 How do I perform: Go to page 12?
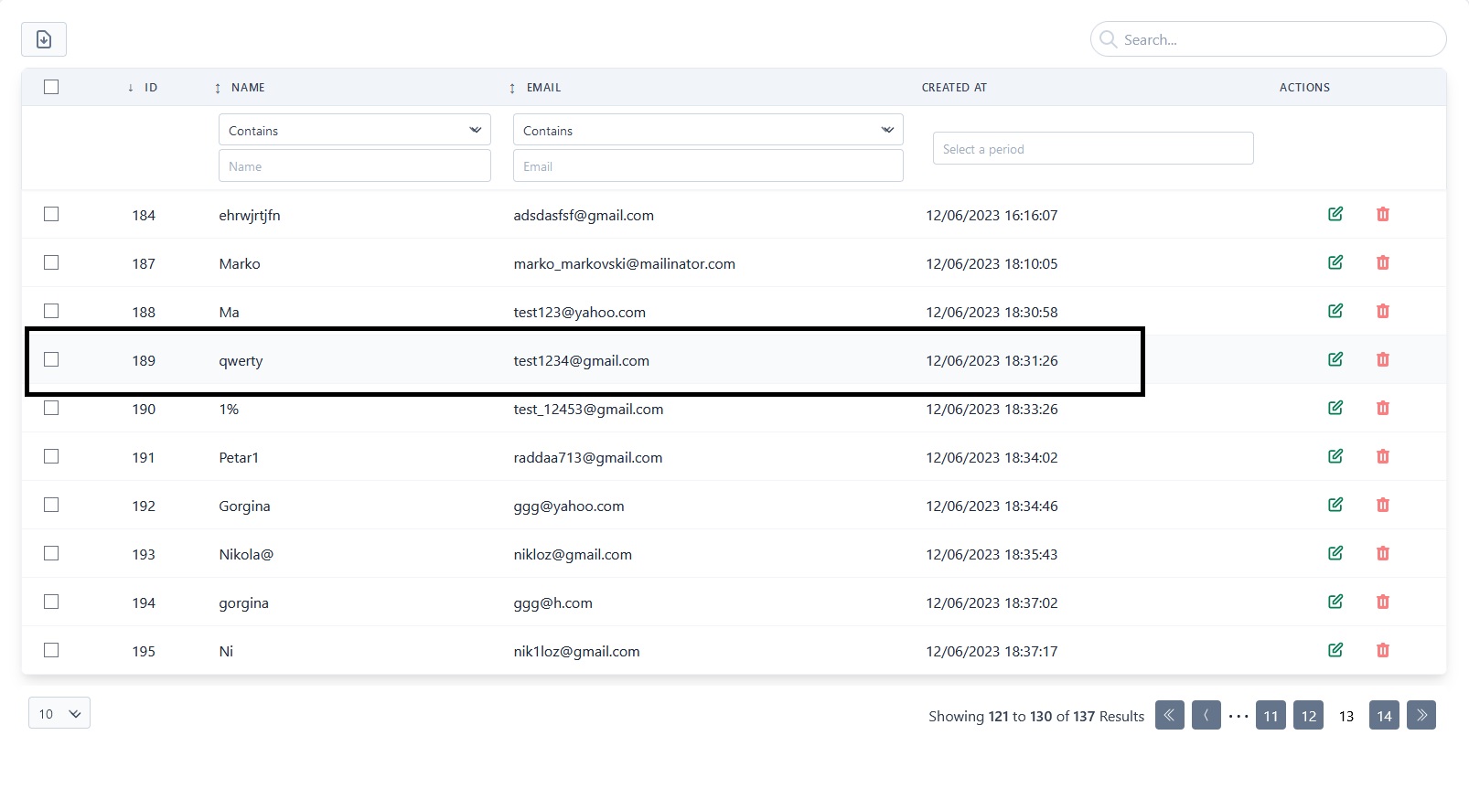[x=1308, y=716]
